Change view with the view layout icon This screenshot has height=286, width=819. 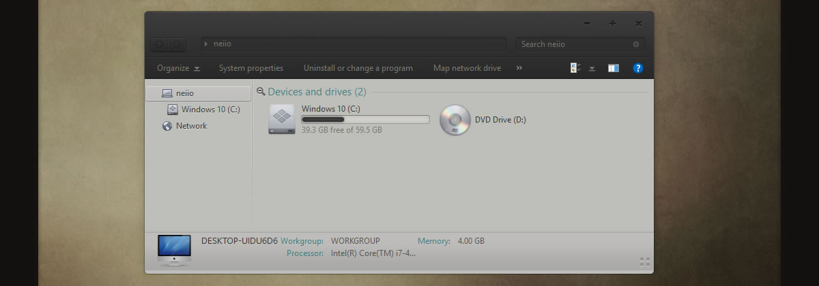pyautogui.click(x=575, y=68)
